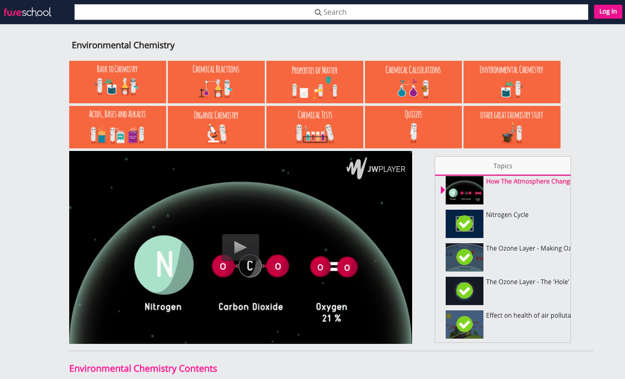Open Other Great Chemistry Stuff tile
The width and height of the screenshot is (625, 379).
click(x=512, y=127)
